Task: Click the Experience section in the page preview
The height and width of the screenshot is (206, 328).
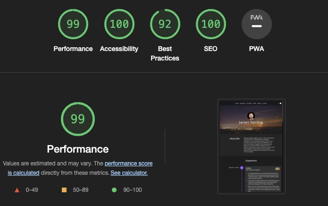Action: 251,161
